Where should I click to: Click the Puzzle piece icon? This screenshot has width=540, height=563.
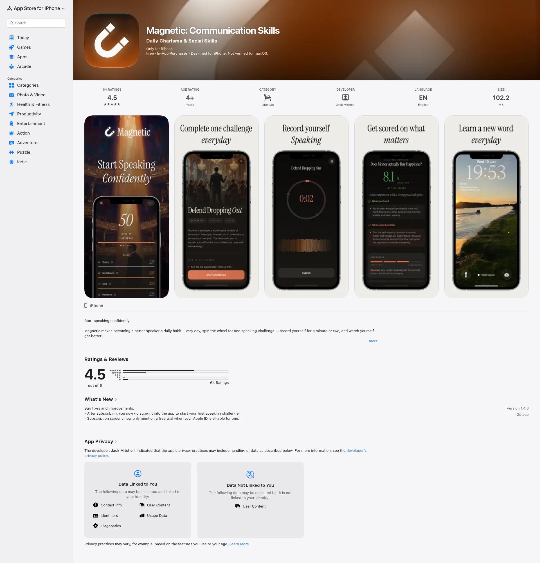[x=12, y=152]
